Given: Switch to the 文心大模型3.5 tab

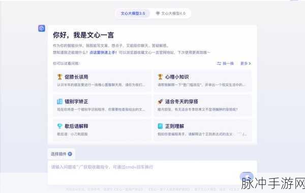Looking at the screenshot, I should 133,13.
